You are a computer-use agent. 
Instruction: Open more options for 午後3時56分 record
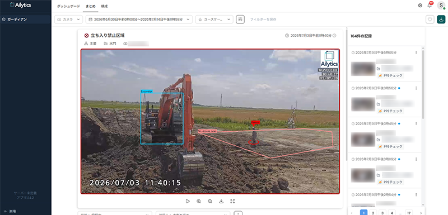(x=416, y=88)
